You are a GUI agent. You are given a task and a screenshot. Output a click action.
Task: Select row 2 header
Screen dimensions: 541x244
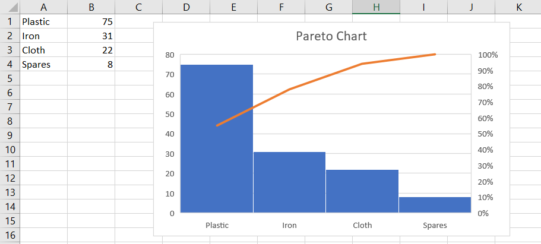[x=10, y=36]
